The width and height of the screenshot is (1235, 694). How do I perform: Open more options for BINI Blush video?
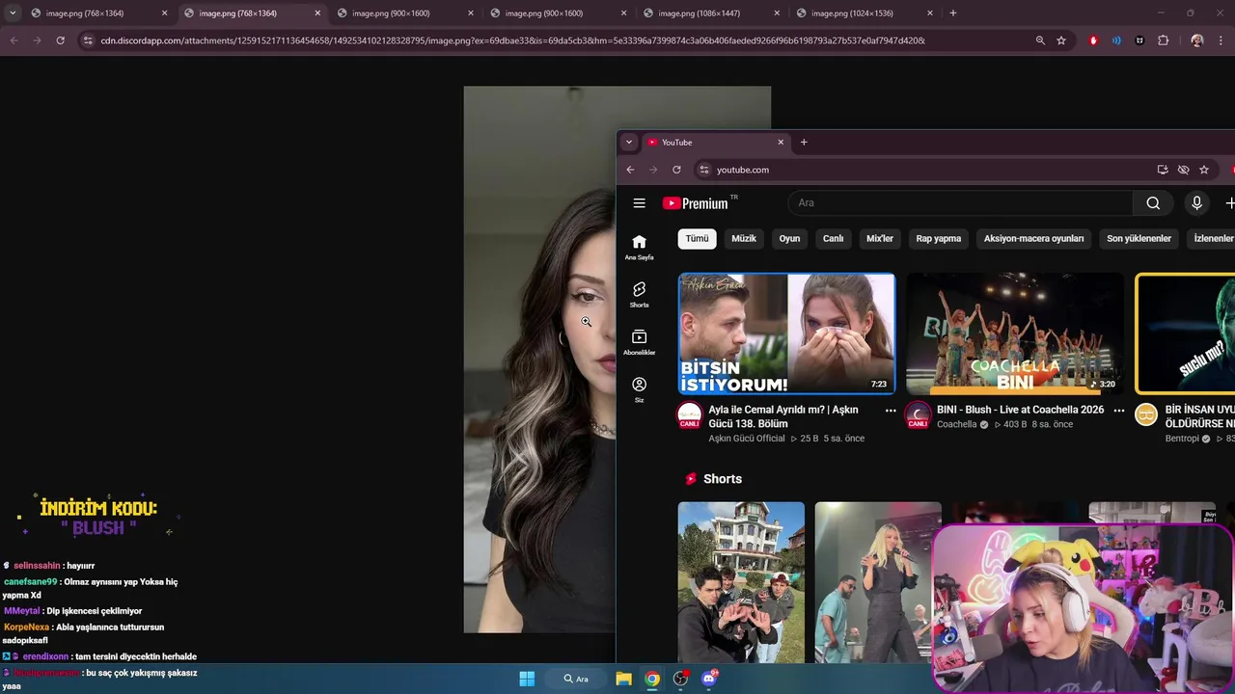(x=1119, y=411)
